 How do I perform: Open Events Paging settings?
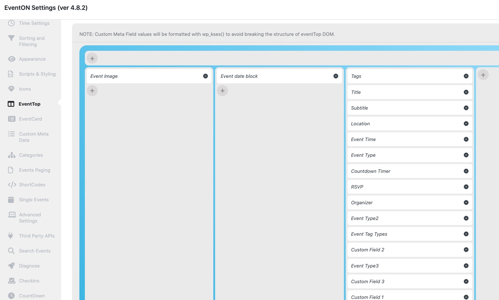34,170
